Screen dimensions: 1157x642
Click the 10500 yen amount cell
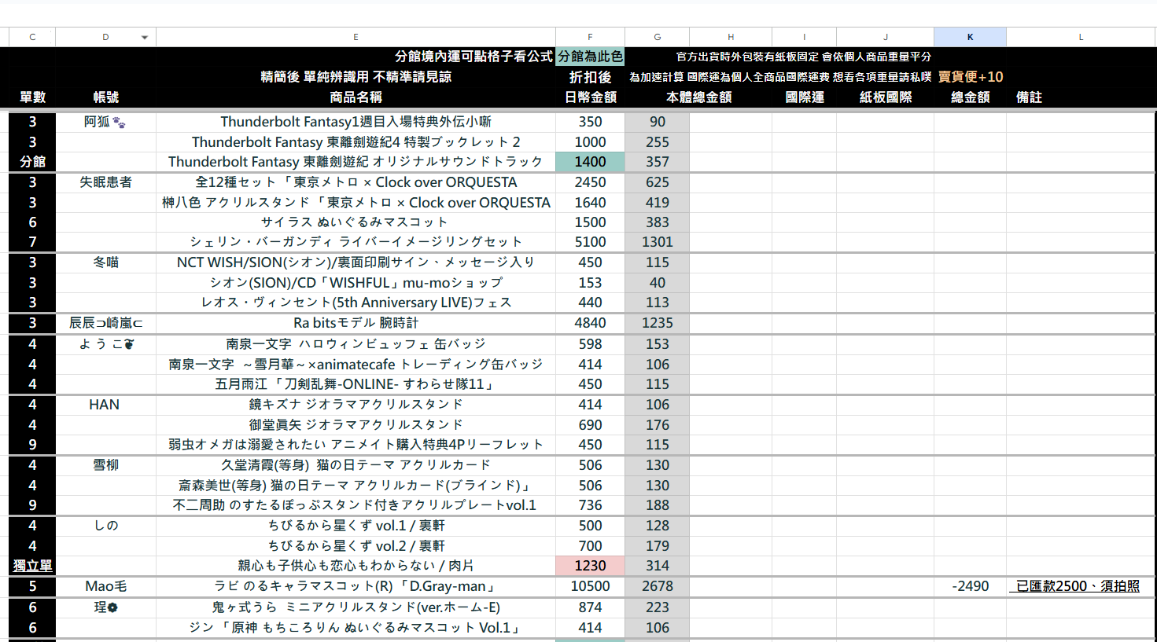click(x=590, y=586)
